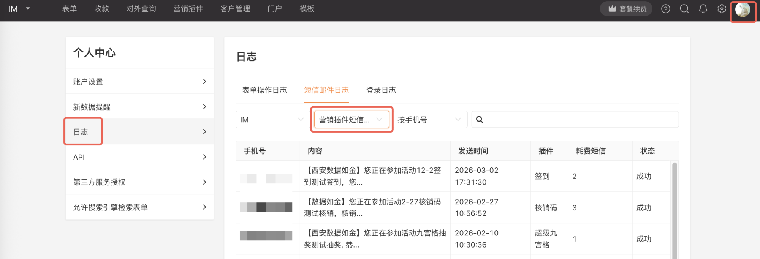This screenshot has width=760, height=259.
Task: Click send time 2026-02-27 10:56:52
Action: (477, 207)
